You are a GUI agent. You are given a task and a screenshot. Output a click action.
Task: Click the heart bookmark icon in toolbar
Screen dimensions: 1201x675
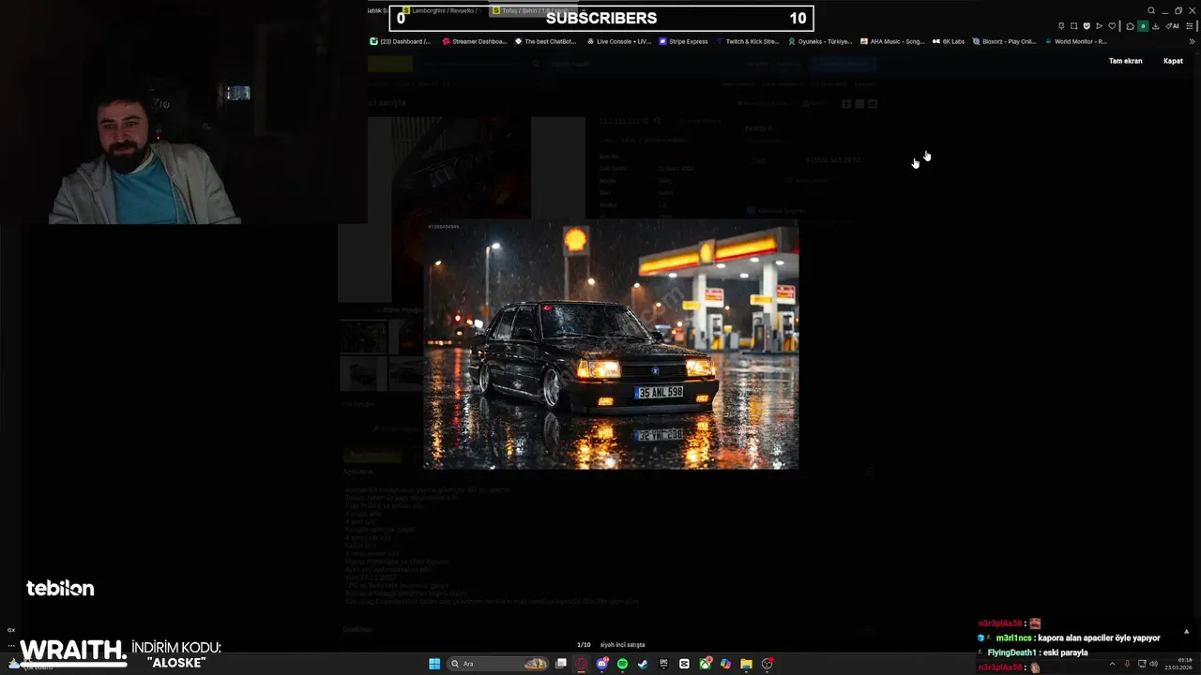coord(1112,26)
